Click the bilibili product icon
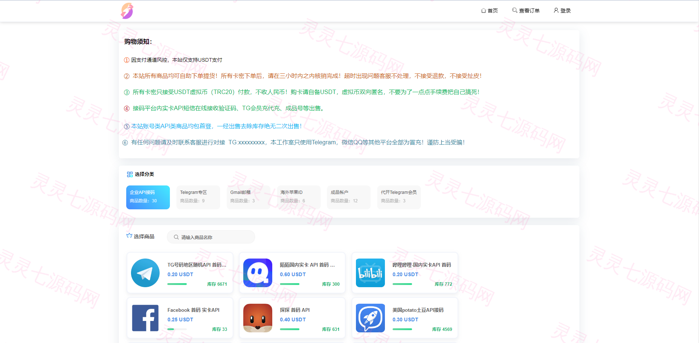 370,273
